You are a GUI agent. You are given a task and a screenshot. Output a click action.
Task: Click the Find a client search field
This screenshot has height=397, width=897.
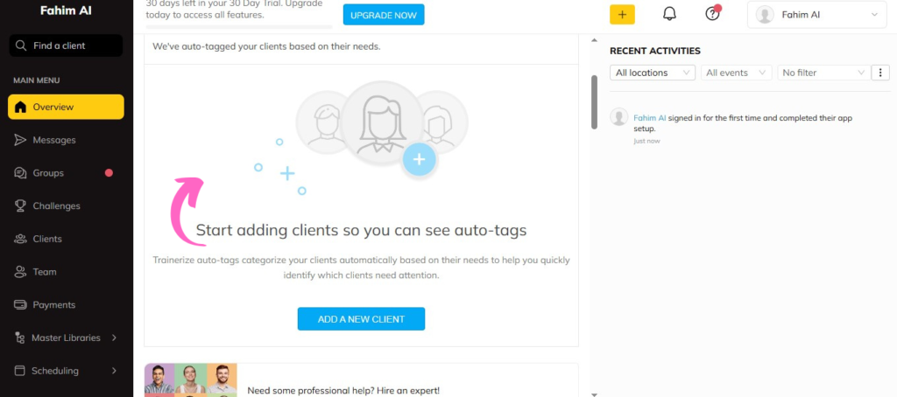click(66, 45)
